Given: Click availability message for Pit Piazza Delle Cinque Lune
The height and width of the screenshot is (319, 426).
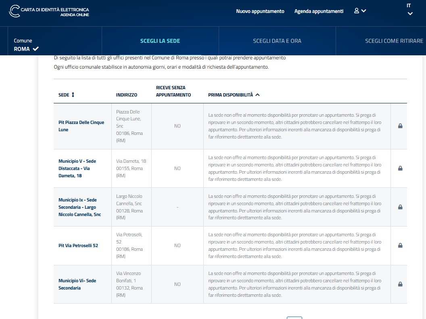Looking at the screenshot, I should [295, 126].
